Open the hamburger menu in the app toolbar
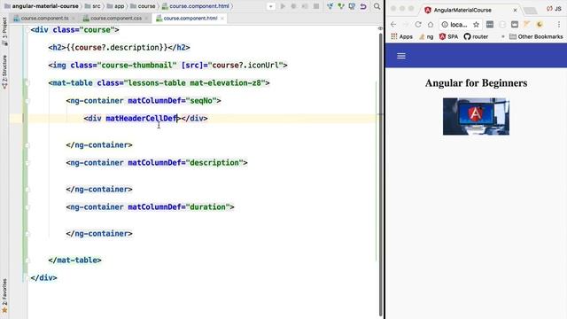 tap(401, 56)
